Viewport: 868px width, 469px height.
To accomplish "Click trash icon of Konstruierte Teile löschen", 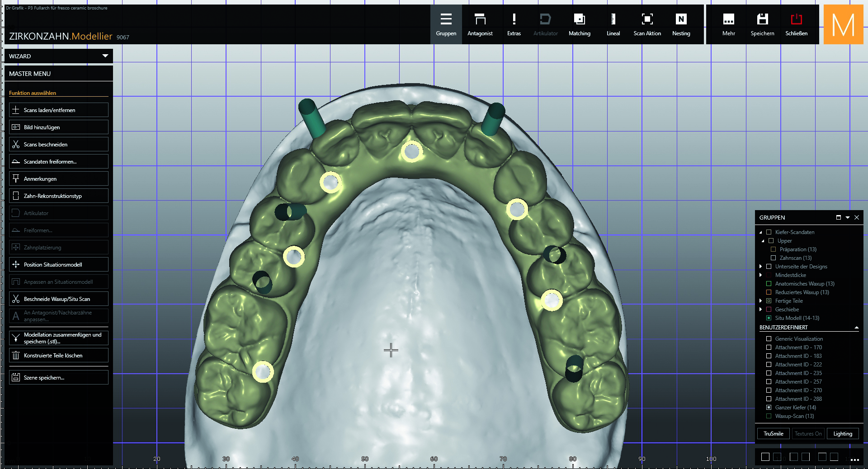I will [16, 355].
